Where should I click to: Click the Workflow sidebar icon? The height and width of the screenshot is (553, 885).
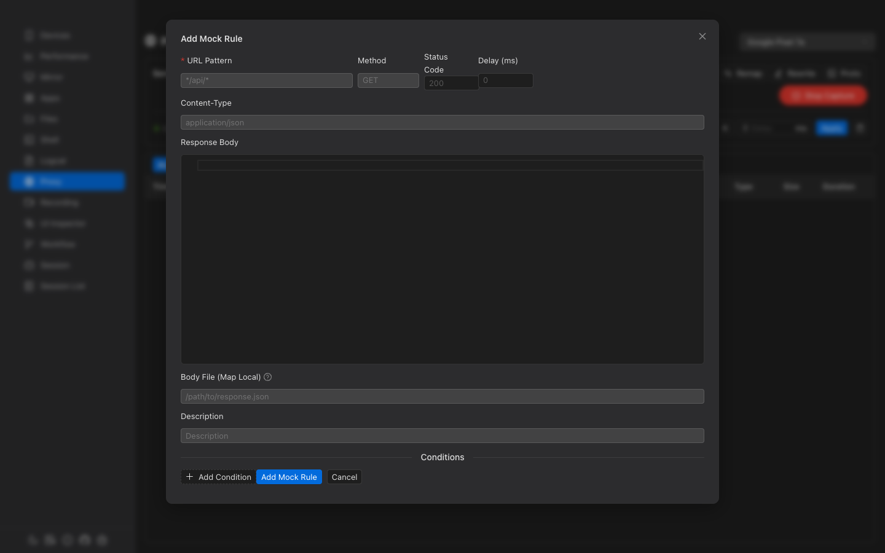tap(29, 244)
